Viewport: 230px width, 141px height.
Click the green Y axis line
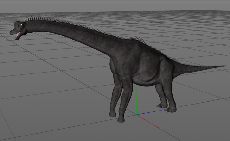coord(137,100)
